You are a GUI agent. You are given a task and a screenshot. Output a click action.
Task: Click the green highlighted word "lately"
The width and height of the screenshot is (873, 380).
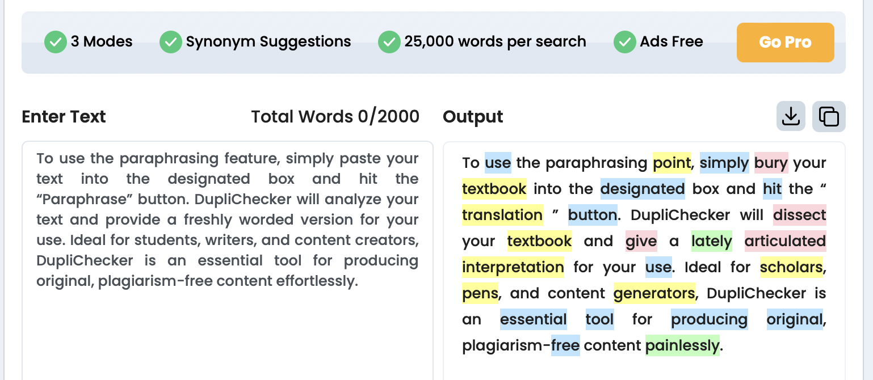(x=712, y=241)
